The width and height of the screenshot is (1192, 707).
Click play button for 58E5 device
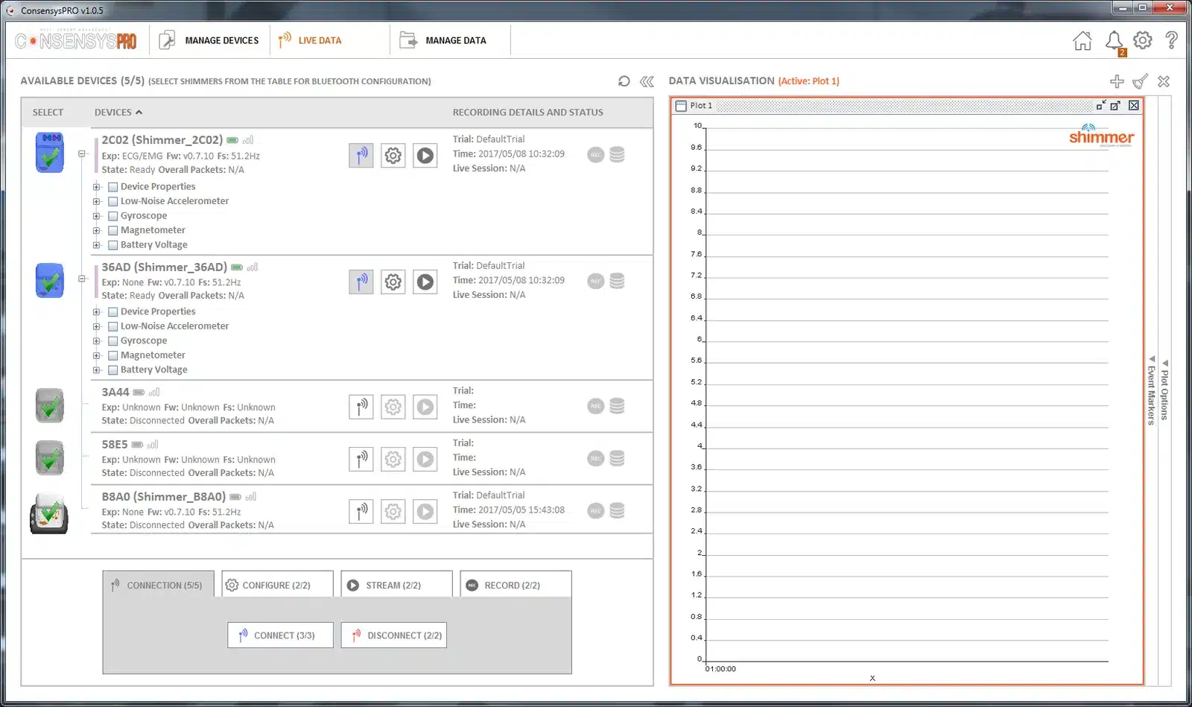coord(425,459)
